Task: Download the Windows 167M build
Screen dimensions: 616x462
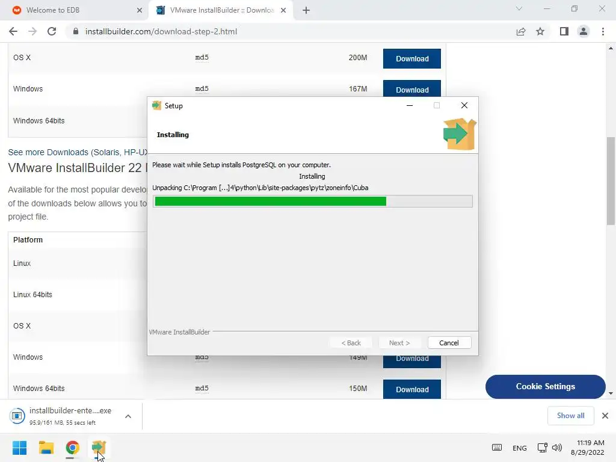Action: point(411,89)
